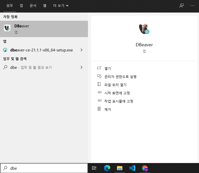Image resolution: width=199 pixels, height=173 pixels.
Task: Click the search box magnifier icon
Action: [x=5, y=168]
